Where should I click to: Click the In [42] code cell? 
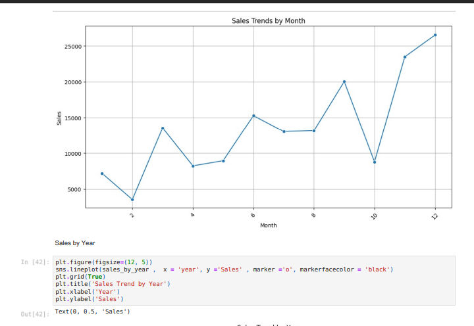coord(254,281)
